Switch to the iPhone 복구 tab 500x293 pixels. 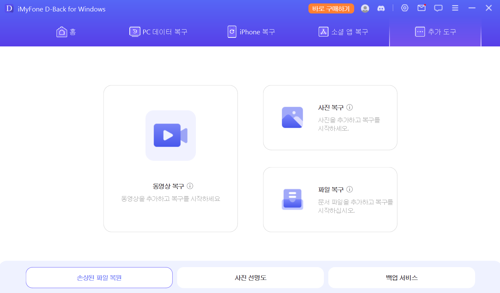251,32
